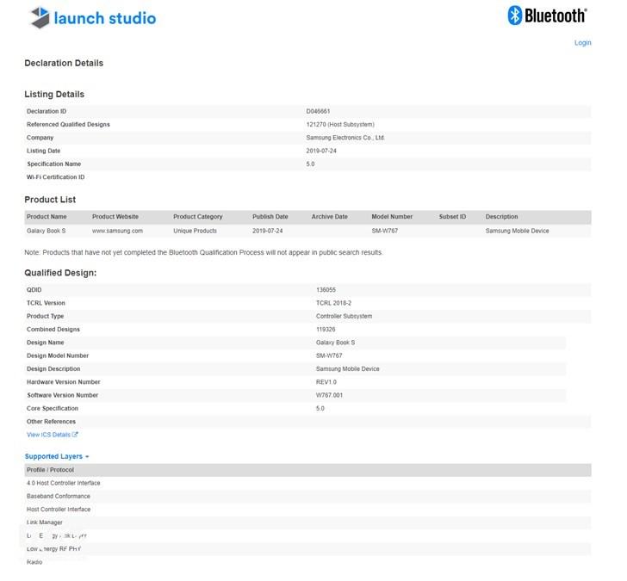This screenshot has width=627, height=581.
Task: Select the Galaxy Book S product row name
Action: point(46,231)
